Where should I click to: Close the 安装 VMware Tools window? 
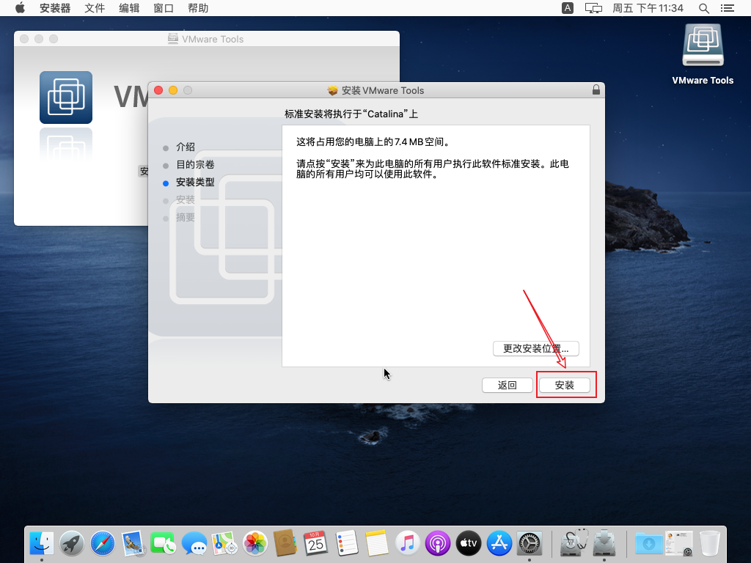[158, 90]
